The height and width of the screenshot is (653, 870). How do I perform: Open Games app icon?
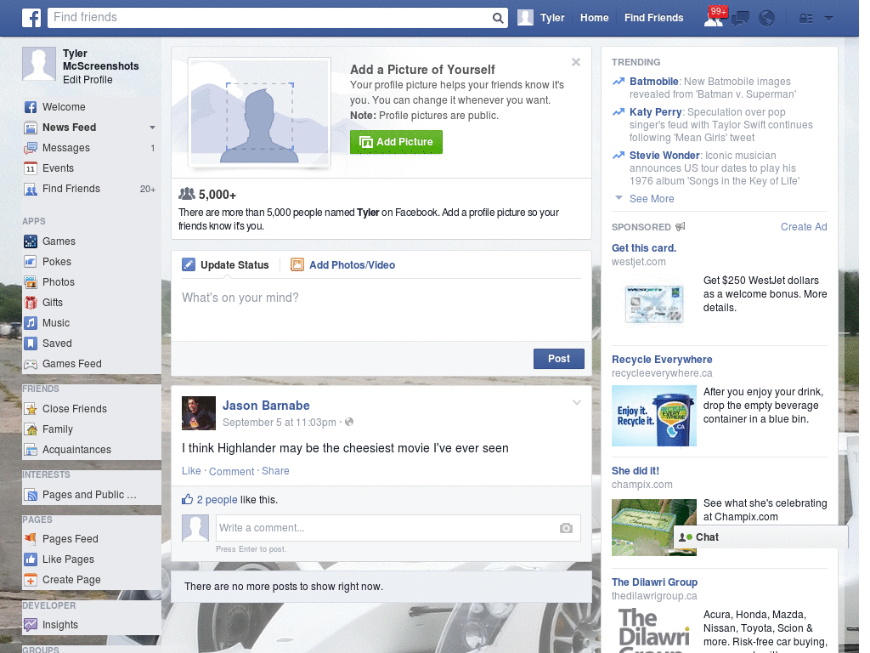pyautogui.click(x=31, y=241)
